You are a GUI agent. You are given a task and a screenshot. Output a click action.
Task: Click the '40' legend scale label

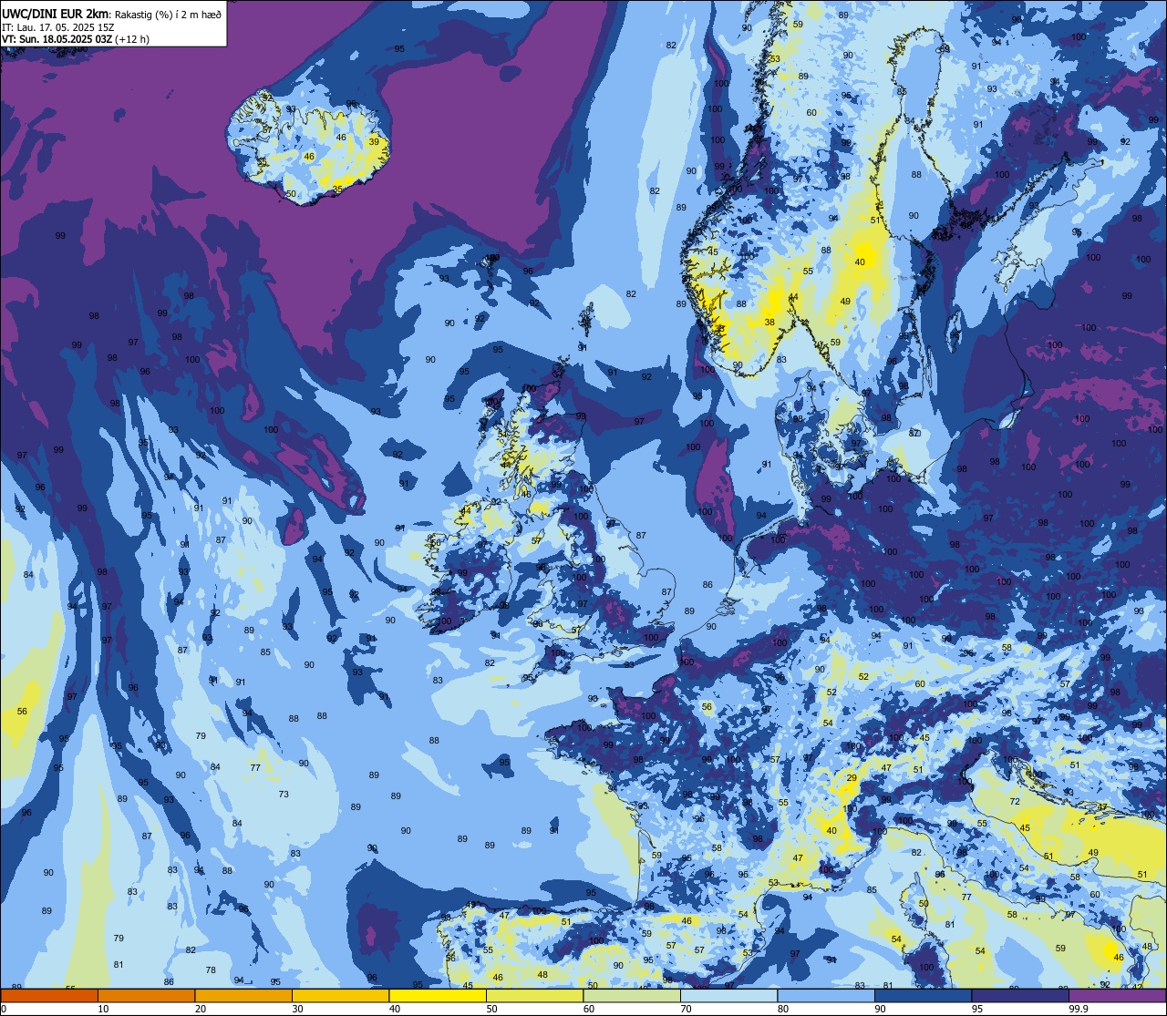(395, 1009)
